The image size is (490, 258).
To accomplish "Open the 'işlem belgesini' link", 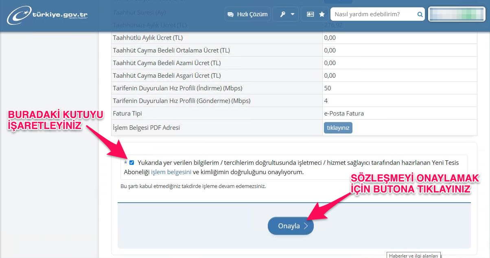I will (x=171, y=172).
